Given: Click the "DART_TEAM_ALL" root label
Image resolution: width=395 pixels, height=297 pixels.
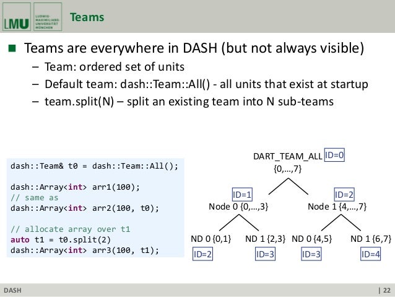Looking at the screenshot, I should pyautogui.click(x=288, y=156).
